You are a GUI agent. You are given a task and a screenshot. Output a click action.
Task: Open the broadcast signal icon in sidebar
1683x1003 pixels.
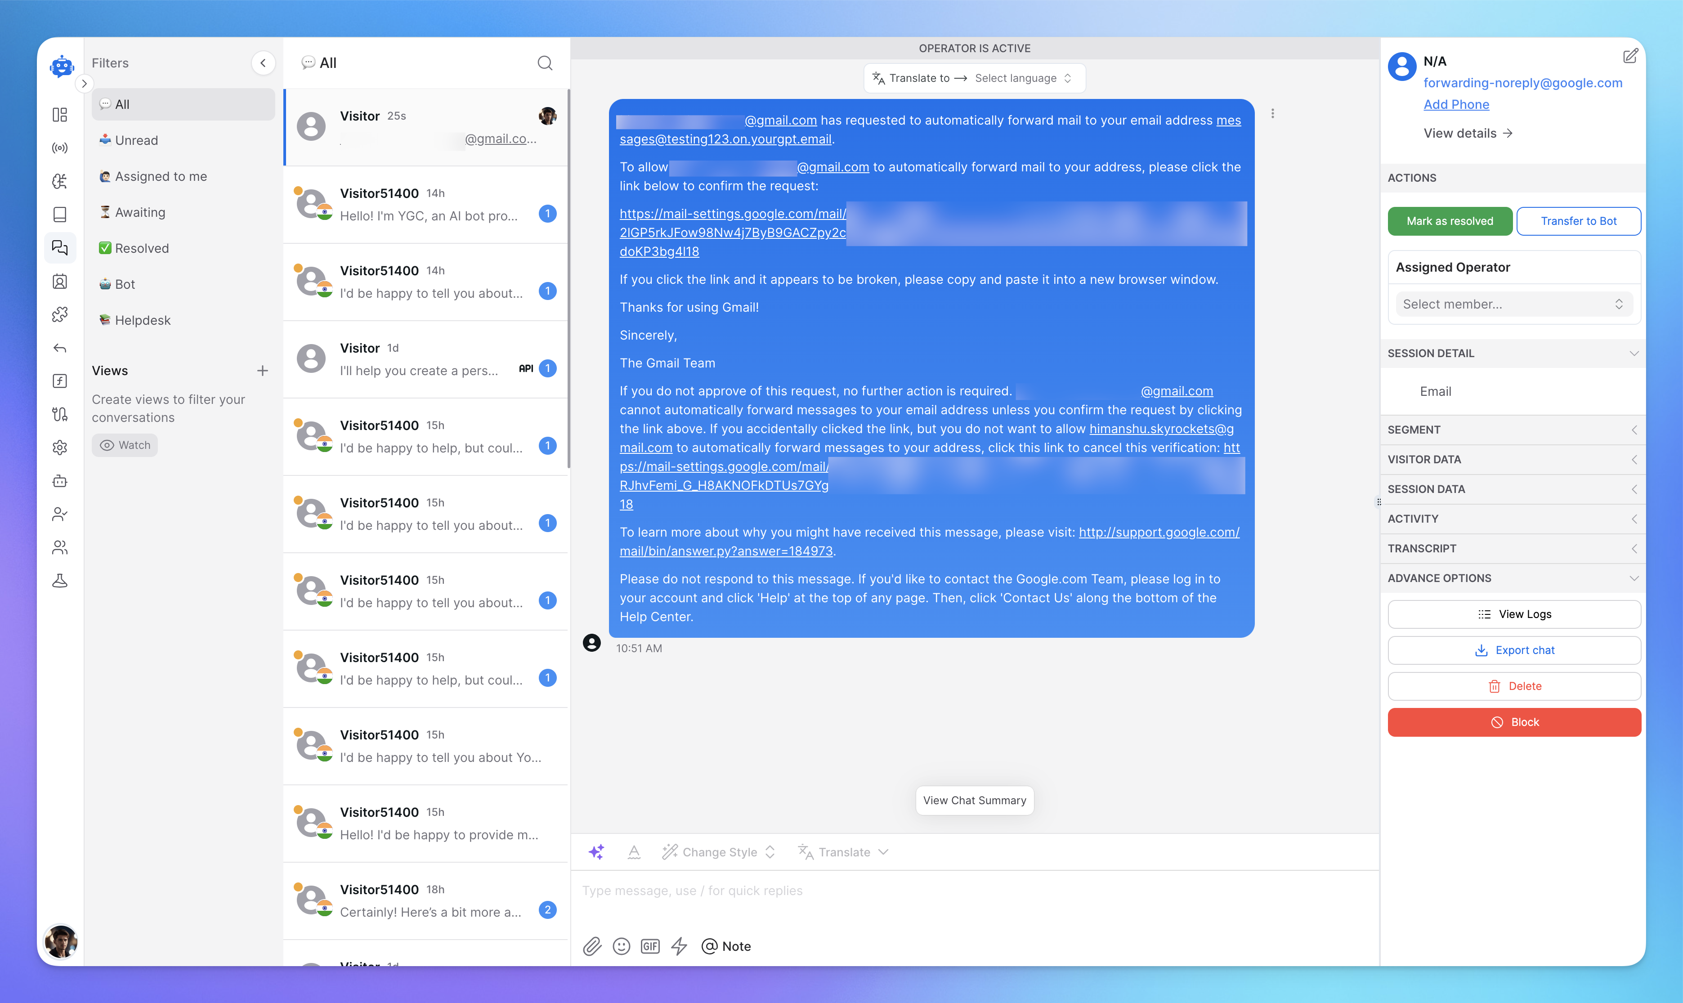60,148
